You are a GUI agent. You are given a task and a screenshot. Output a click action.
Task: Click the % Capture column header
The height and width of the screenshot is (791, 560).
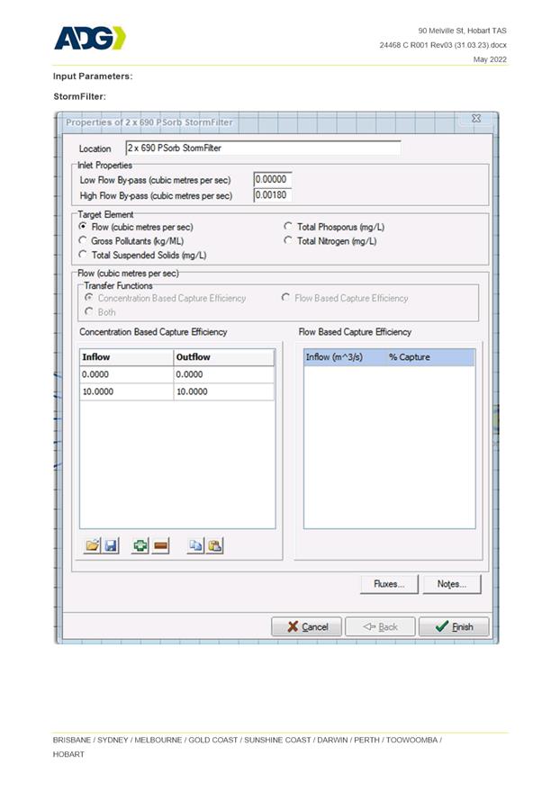tap(431, 357)
